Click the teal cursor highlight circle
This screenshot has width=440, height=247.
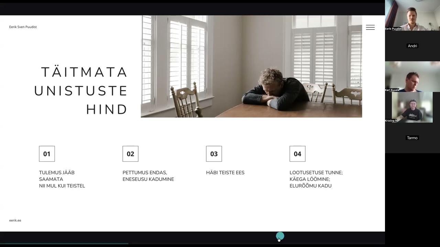(x=280, y=236)
